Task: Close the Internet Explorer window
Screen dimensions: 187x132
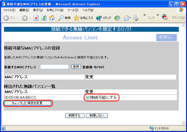Action: coord(183,4)
